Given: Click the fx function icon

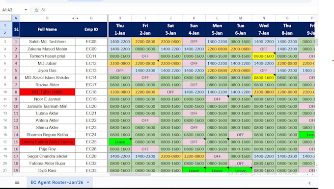Looking at the screenshot, I should click(36, 10).
